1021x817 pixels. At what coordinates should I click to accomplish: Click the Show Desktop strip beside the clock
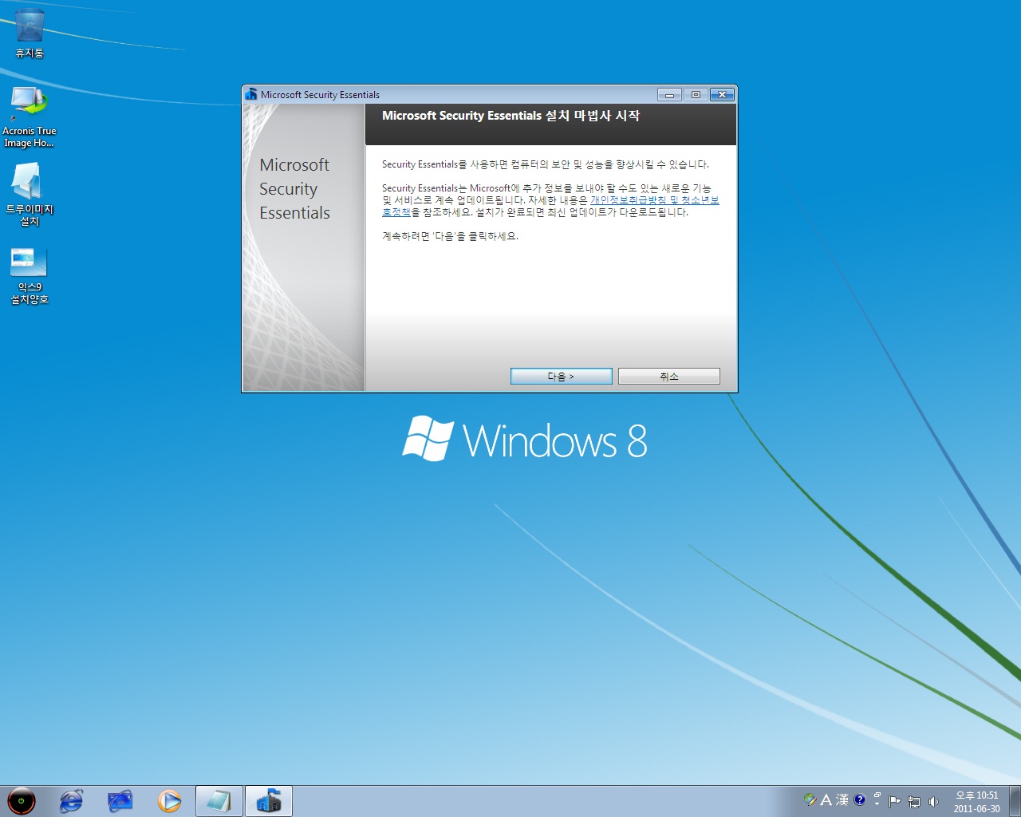tap(1015, 801)
